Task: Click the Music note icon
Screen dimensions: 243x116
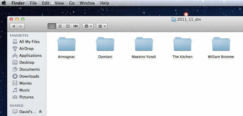Action: tap(15, 90)
